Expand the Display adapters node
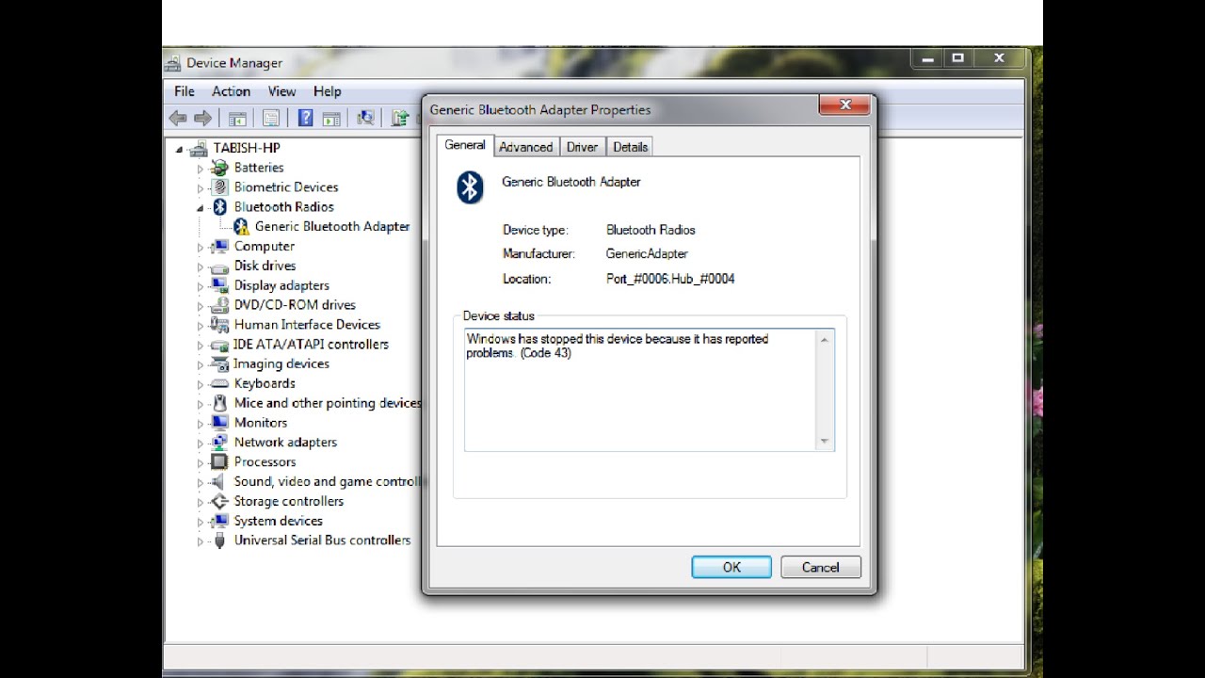 (x=200, y=286)
